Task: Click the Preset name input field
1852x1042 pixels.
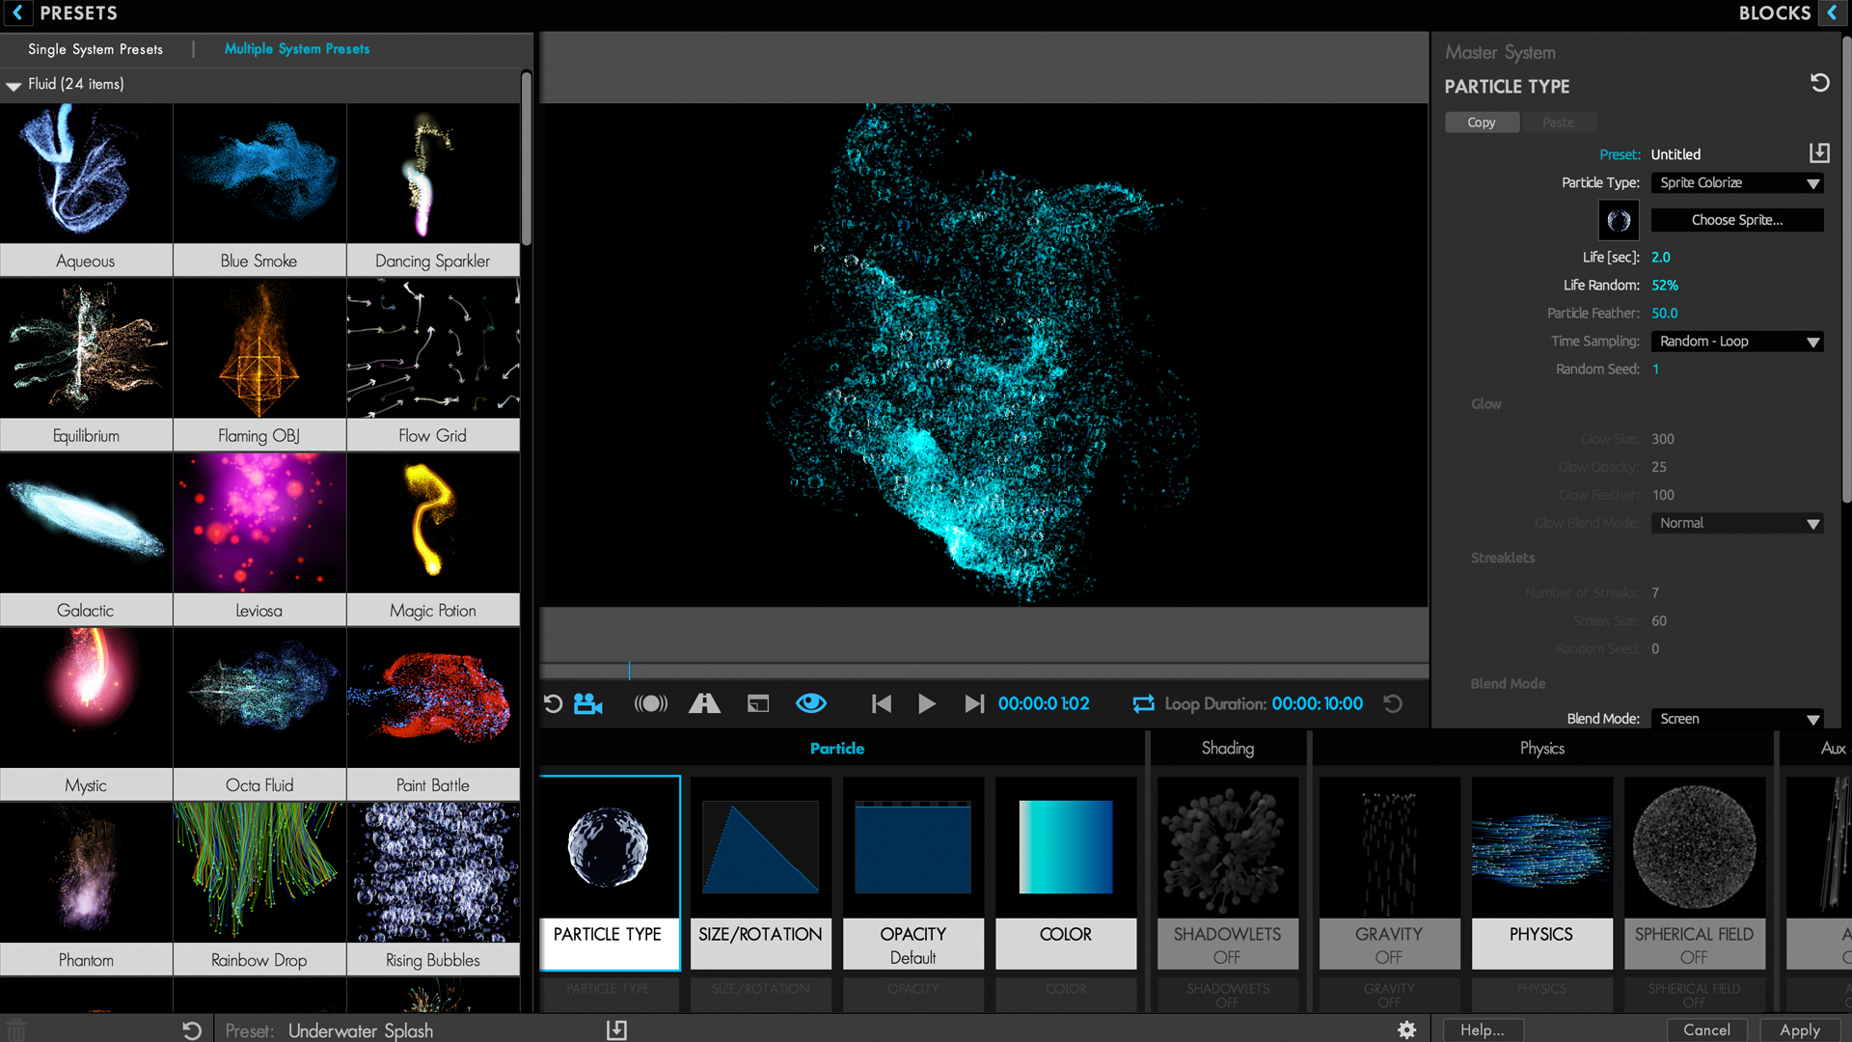Action: click(1724, 154)
